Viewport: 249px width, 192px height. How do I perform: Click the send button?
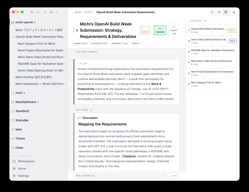click(174, 176)
